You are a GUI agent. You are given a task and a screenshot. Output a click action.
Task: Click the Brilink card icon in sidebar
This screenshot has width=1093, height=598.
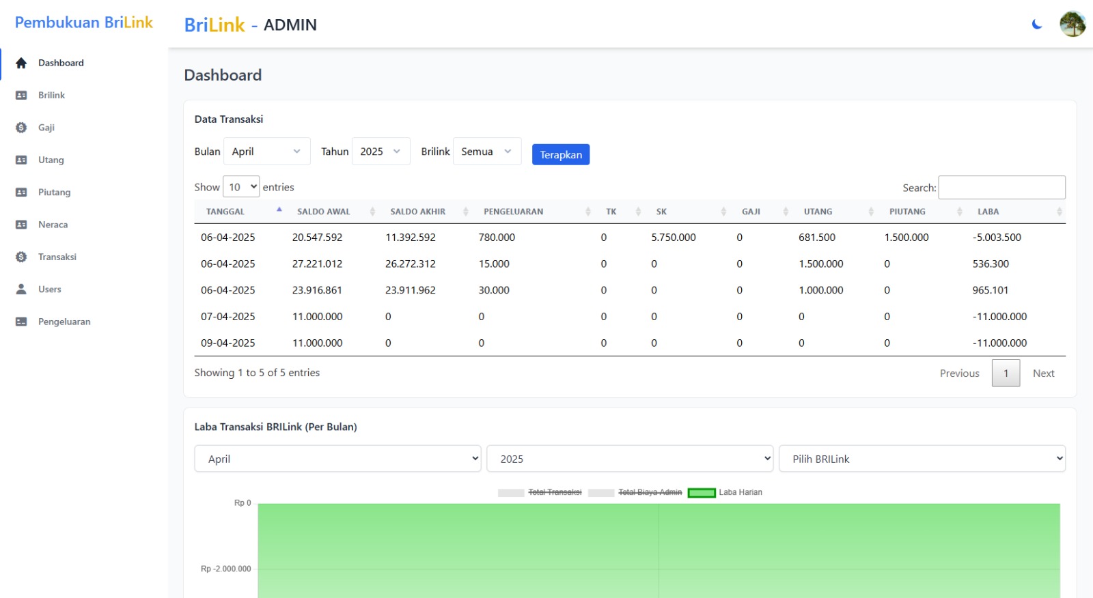(21, 96)
